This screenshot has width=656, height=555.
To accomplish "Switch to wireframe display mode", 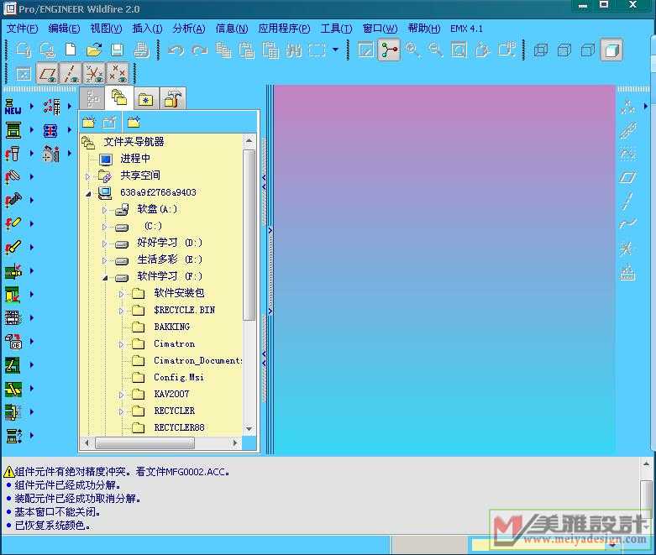I will point(541,50).
